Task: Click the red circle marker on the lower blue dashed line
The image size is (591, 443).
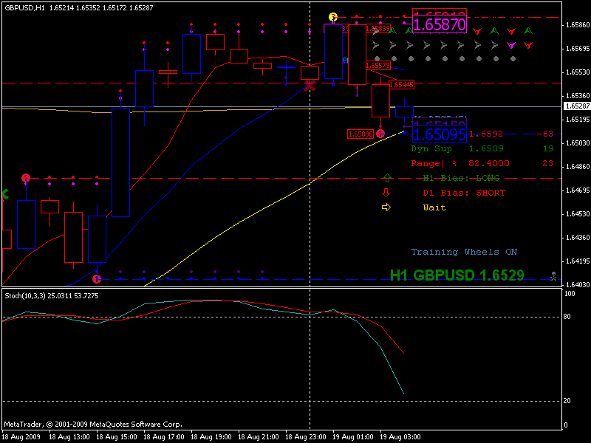Action: click(97, 279)
